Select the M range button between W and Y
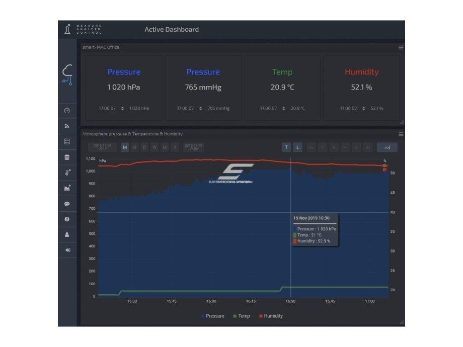The width and height of the screenshot is (463, 347). pyautogui.click(x=165, y=147)
